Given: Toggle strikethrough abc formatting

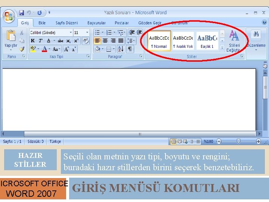Looking at the screenshot, I should [61, 41].
